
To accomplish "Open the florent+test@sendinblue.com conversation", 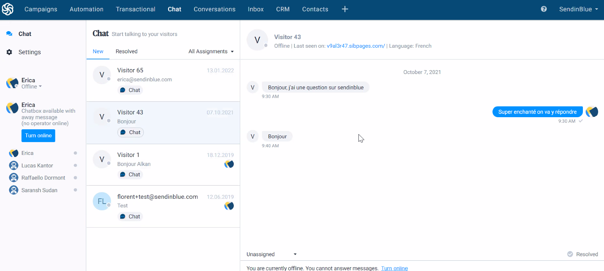I will pos(163,207).
